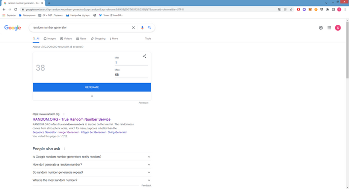This screenshot has height=189, width=349.
Task: Start voice search with the microphone icon
Action: click(142, 28)
